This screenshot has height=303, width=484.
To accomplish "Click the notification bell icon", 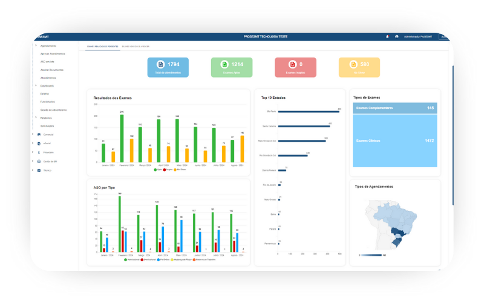I will pyautogui.click(x=387, y=36).
